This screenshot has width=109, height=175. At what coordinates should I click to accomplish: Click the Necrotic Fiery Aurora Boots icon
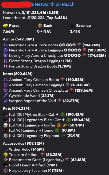5,45
